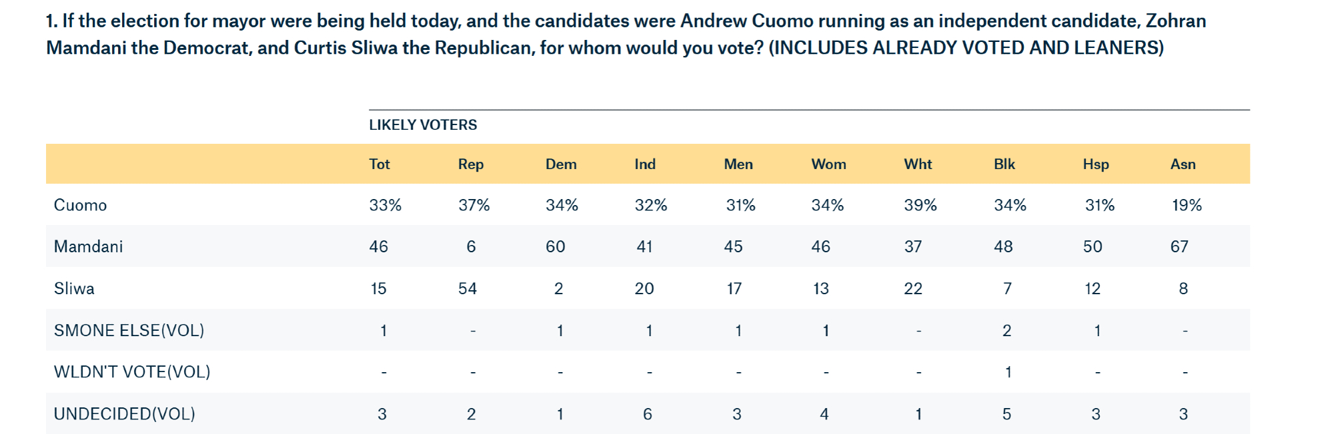Click the Wht column header
Screen dimensions: 1334x444
coord(918,164)
